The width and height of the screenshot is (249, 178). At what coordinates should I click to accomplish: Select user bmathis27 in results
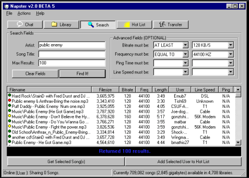pyautogui.click(x=180, y=142)
